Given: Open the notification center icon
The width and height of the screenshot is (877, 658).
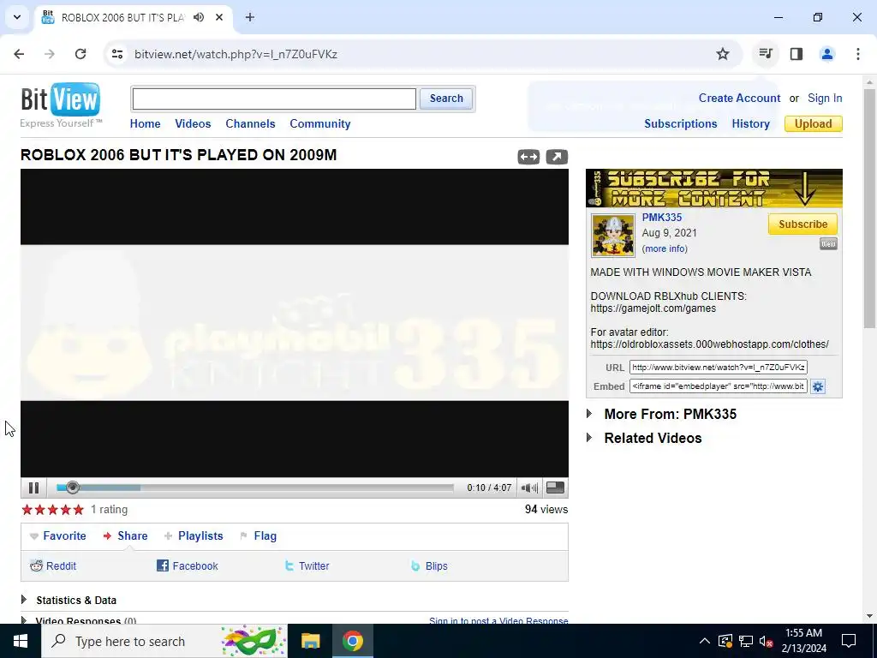Looking at the screenshot, I should pos(849,641).
